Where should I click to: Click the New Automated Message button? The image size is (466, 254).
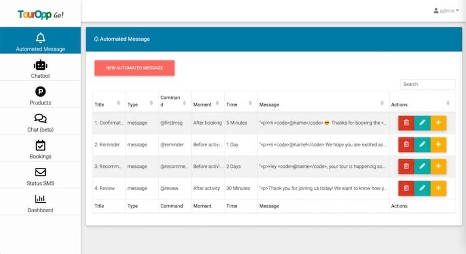click(135, 68)
